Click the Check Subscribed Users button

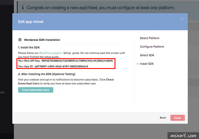coord(36,90)
